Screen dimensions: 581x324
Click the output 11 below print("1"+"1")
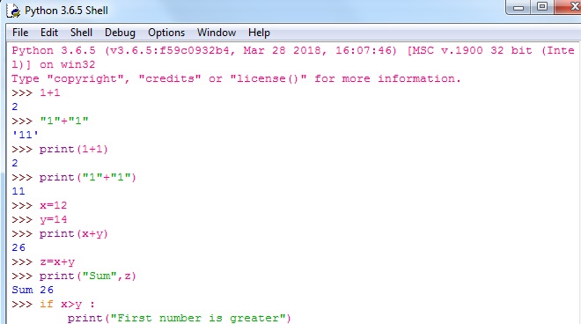[18, 191]
